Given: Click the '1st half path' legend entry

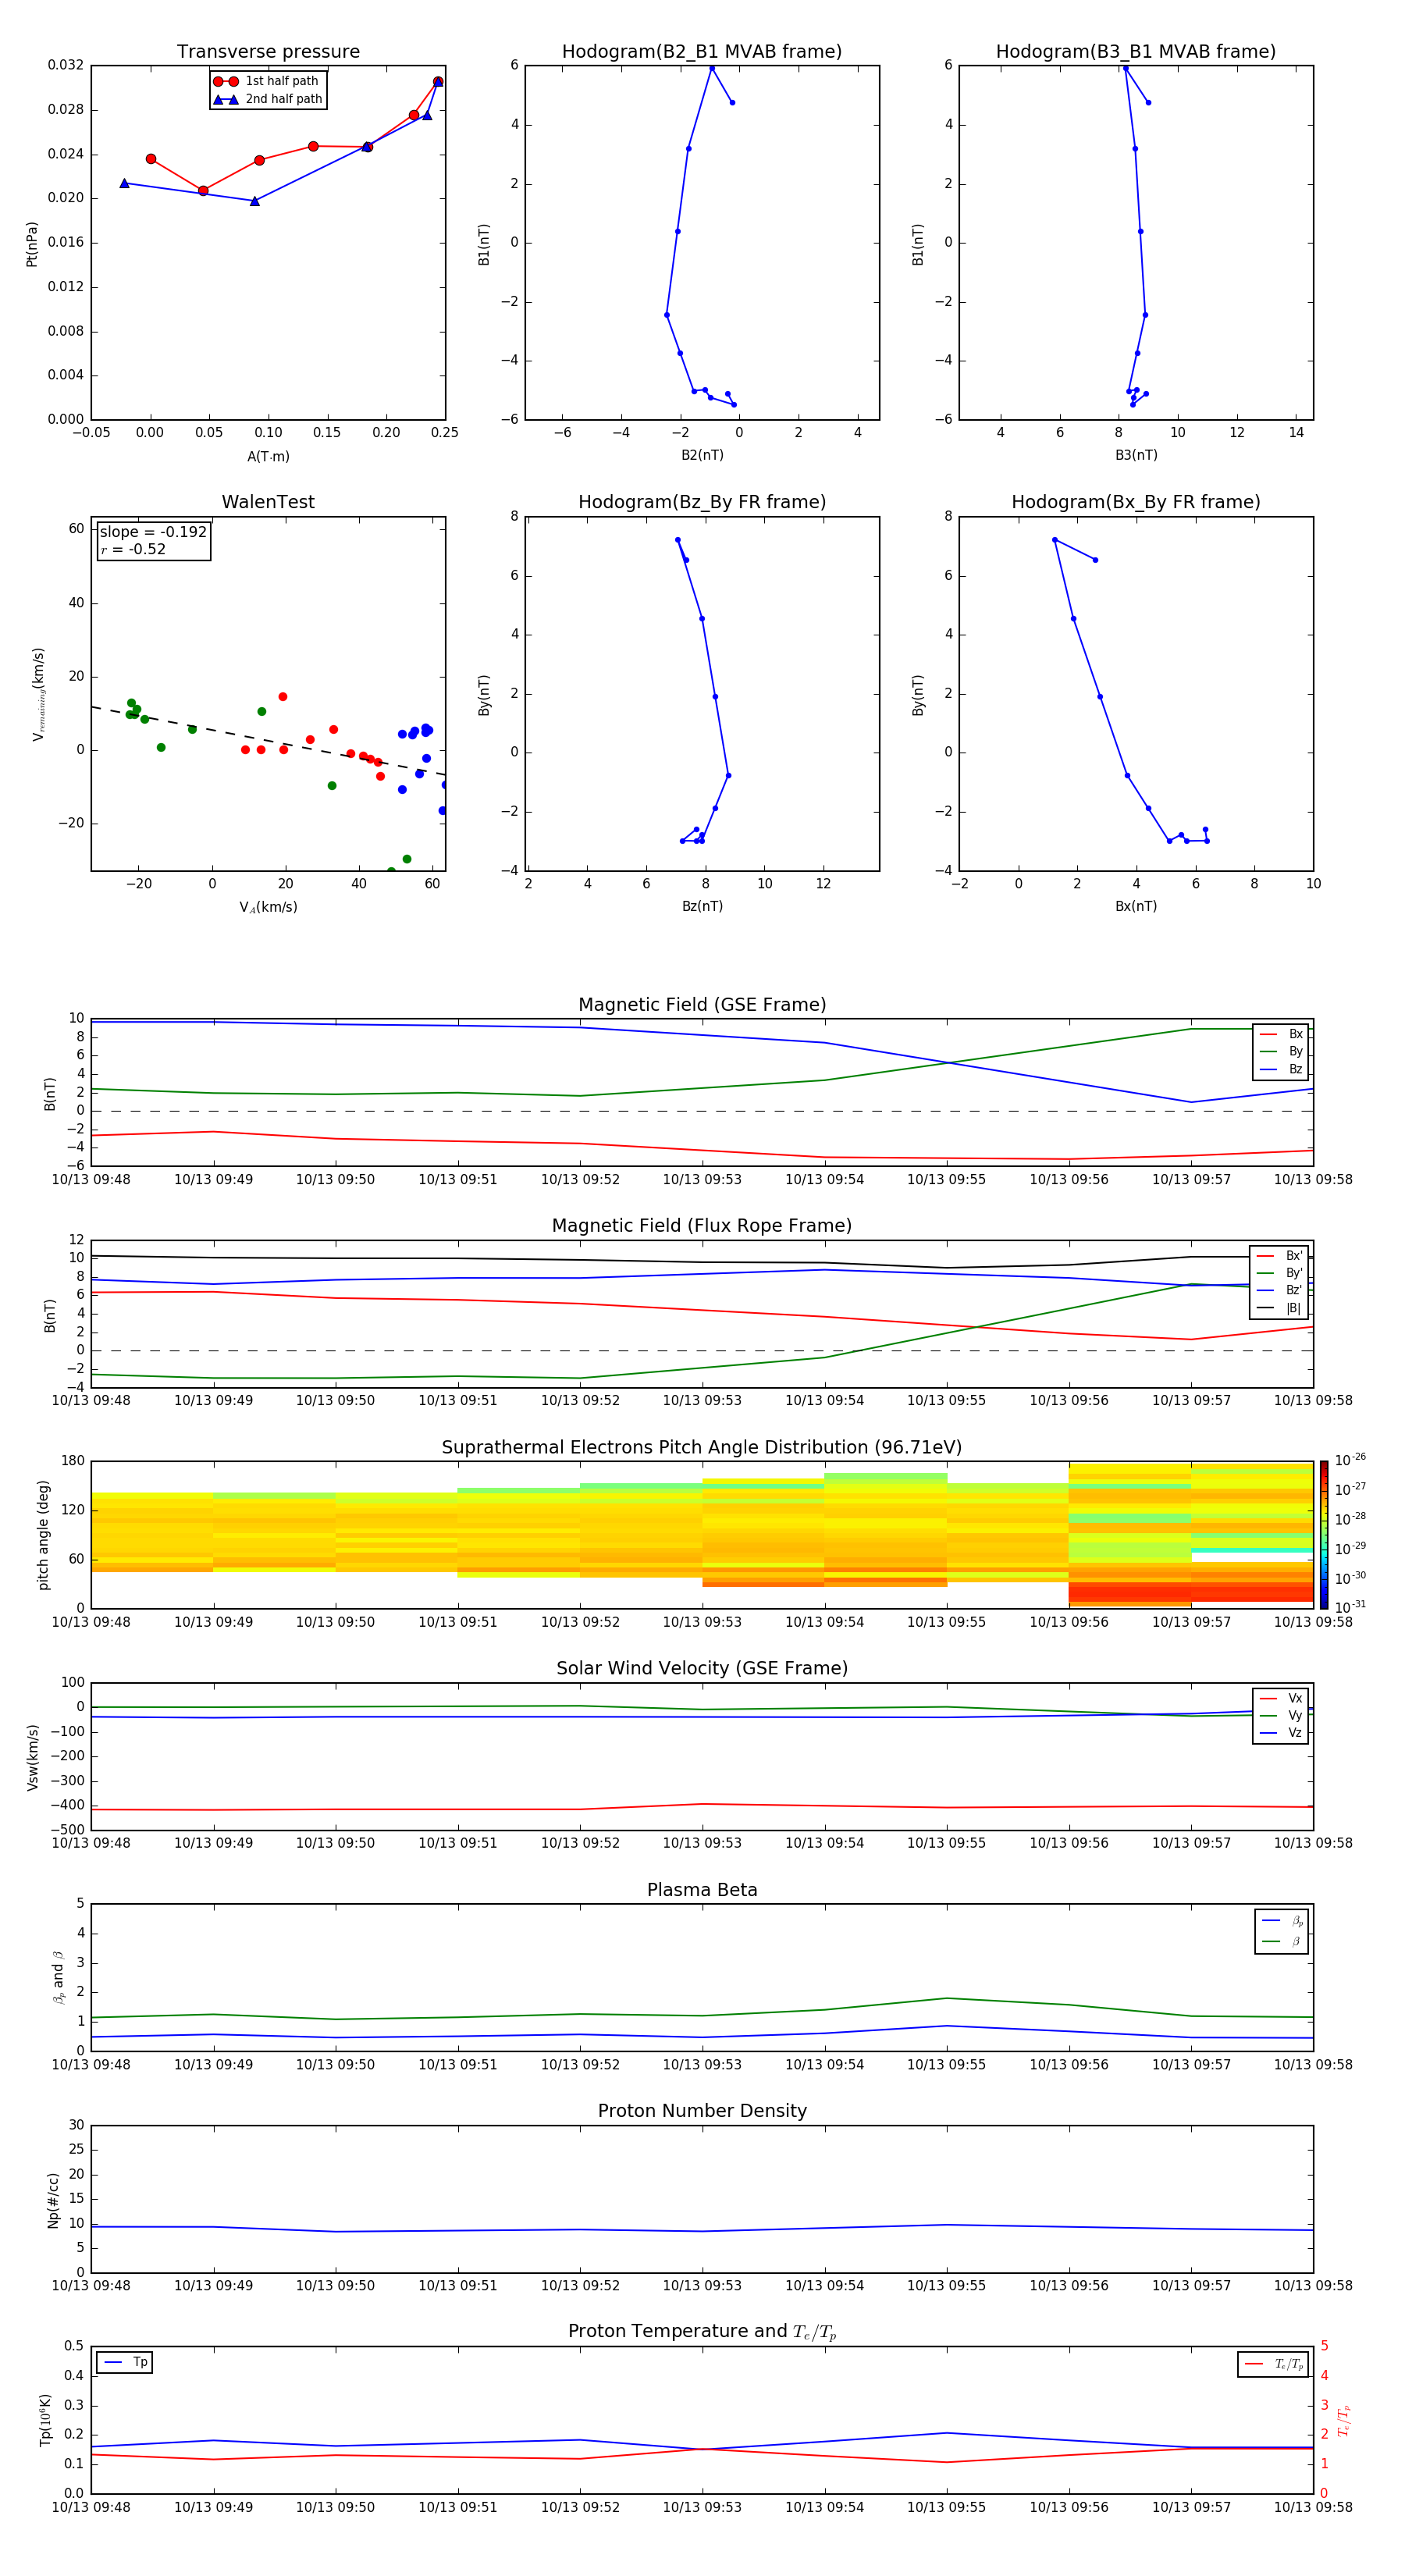Looking at the screenshot, I should (x=267, y=81).
